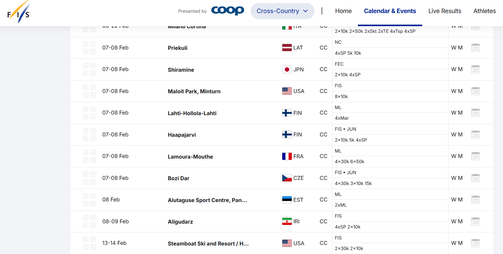Click calendar icon for Aligudarz row
This screenshot has height=254, width=503.
coord(475,222)
